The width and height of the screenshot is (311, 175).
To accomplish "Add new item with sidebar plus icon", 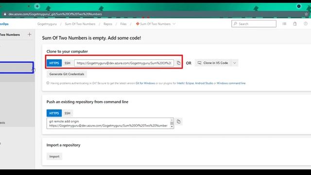I will pos(29,35).
